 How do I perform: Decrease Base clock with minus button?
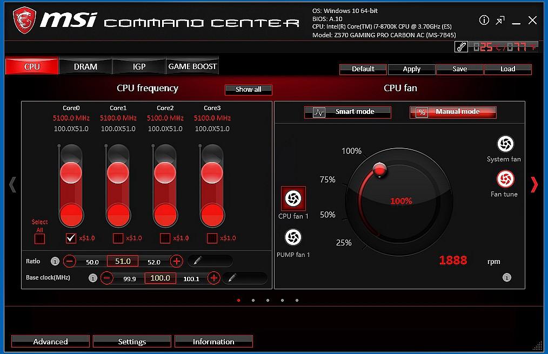click(x=107, y=278)
